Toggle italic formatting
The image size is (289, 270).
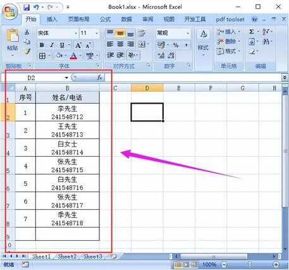click(x=52, y=45)
